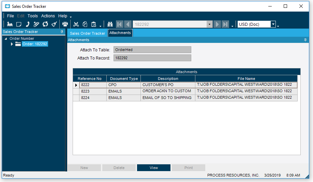Click the call log phone icon
Viewport: 313px width, 182px height.
pos(28,24)
